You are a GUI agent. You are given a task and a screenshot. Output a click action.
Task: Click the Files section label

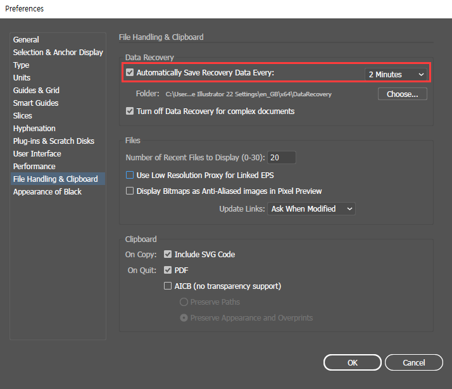132,141
